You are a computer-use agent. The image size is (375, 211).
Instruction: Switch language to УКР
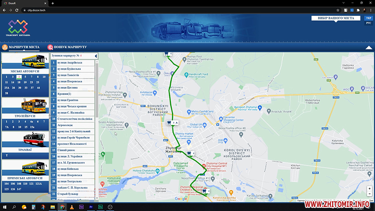pyautogui.click(x=368, y=18)
